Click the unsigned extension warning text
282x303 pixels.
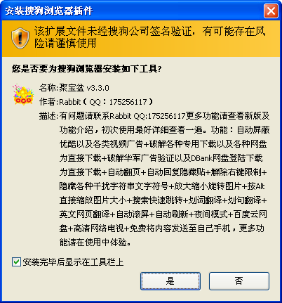tap(150, 37)
